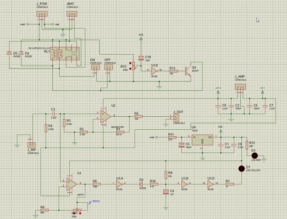This screenshot has height=219, width=287.
Task: Click the J_OUT connector
Action: click(x=176, y=118)
